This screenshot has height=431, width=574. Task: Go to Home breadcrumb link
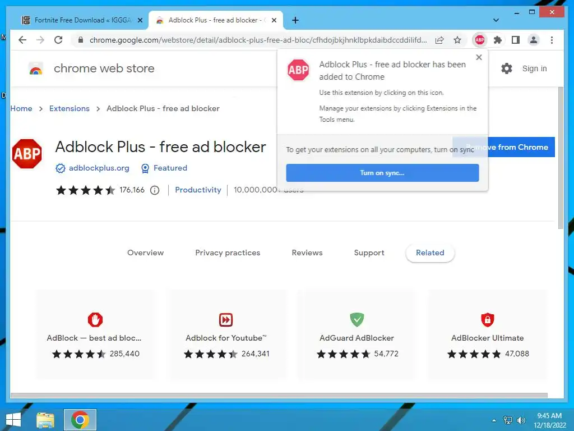pos(21,108)
